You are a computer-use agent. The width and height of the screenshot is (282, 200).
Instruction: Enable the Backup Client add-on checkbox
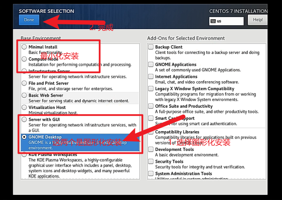151,47
